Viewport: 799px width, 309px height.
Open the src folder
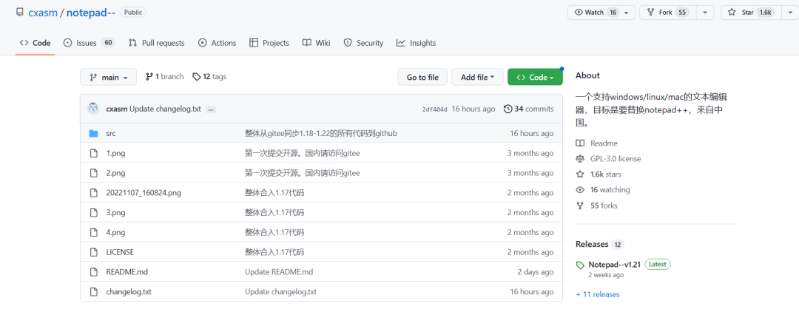[110, 133]
